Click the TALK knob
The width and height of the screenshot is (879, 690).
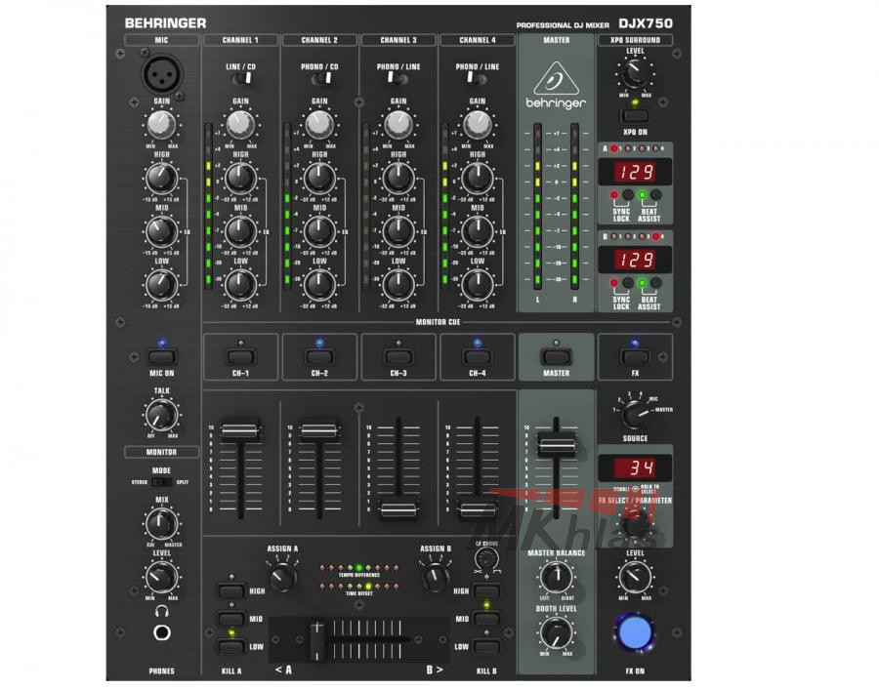[161, 415]
